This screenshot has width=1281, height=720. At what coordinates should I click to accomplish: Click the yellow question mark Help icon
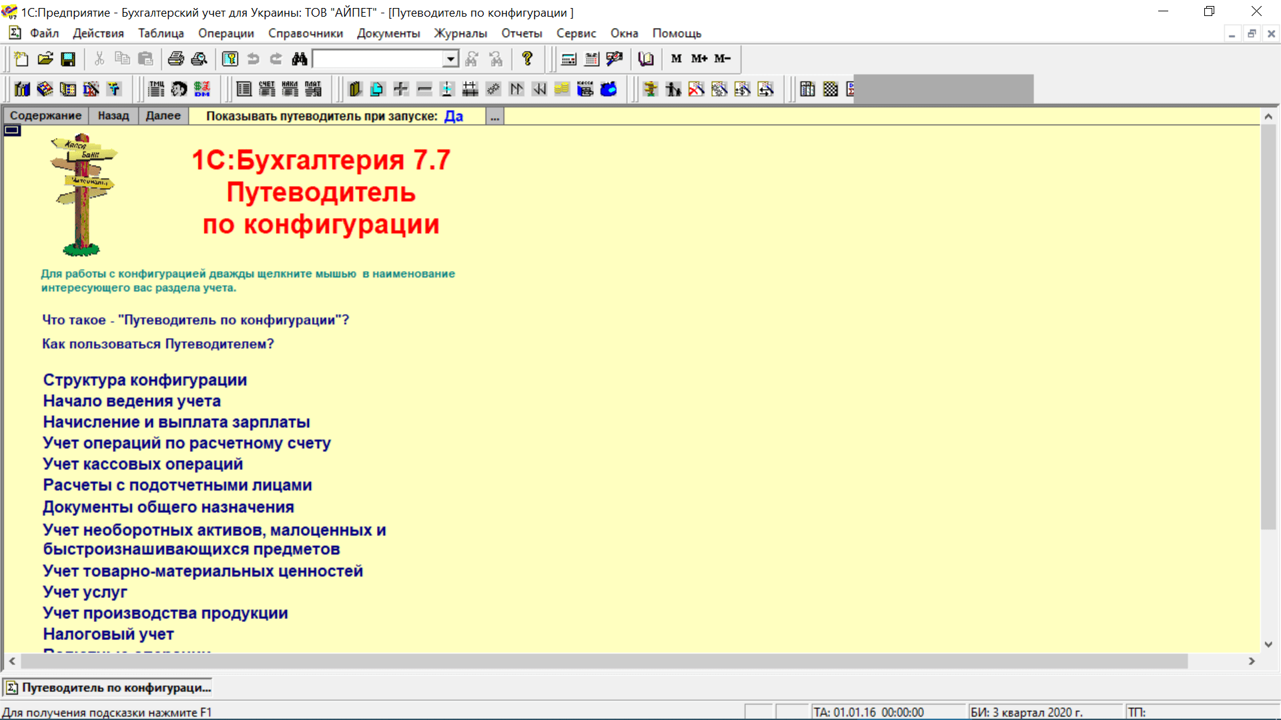[x=527, y=59]
